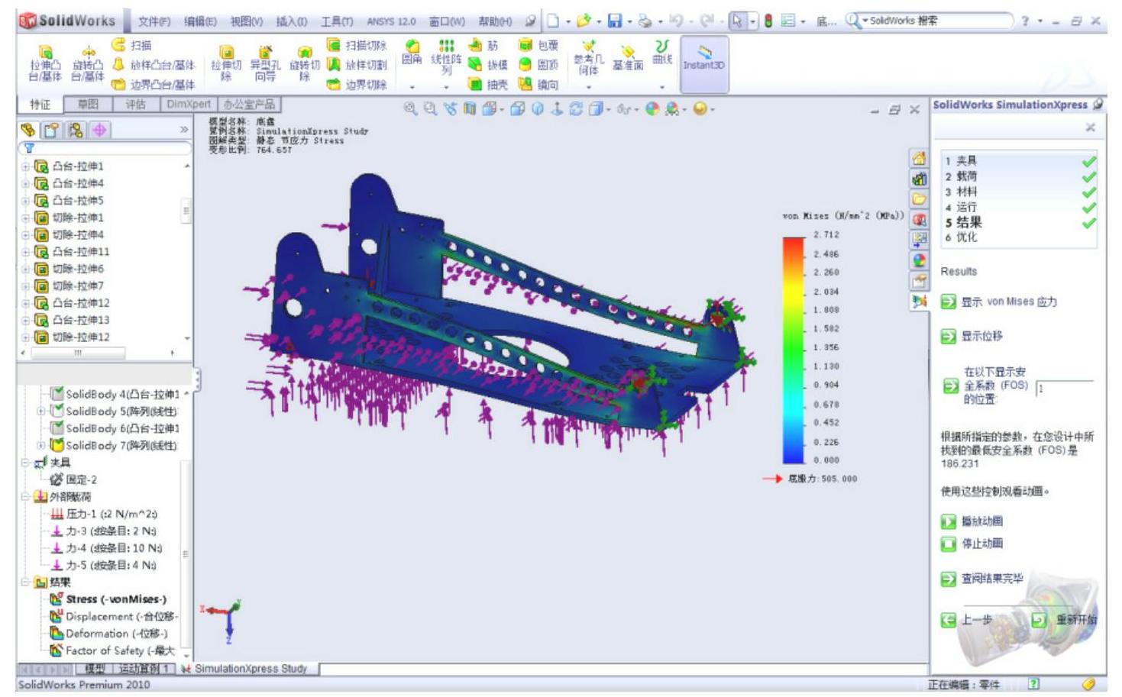Choose the Lofted Cut (放样切割) tool
Screen dimensions: 1122x697
pyautogui.click(x=357, y=65)
